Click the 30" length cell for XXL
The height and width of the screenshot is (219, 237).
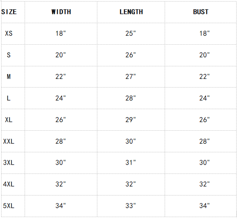tap(131, 142)
